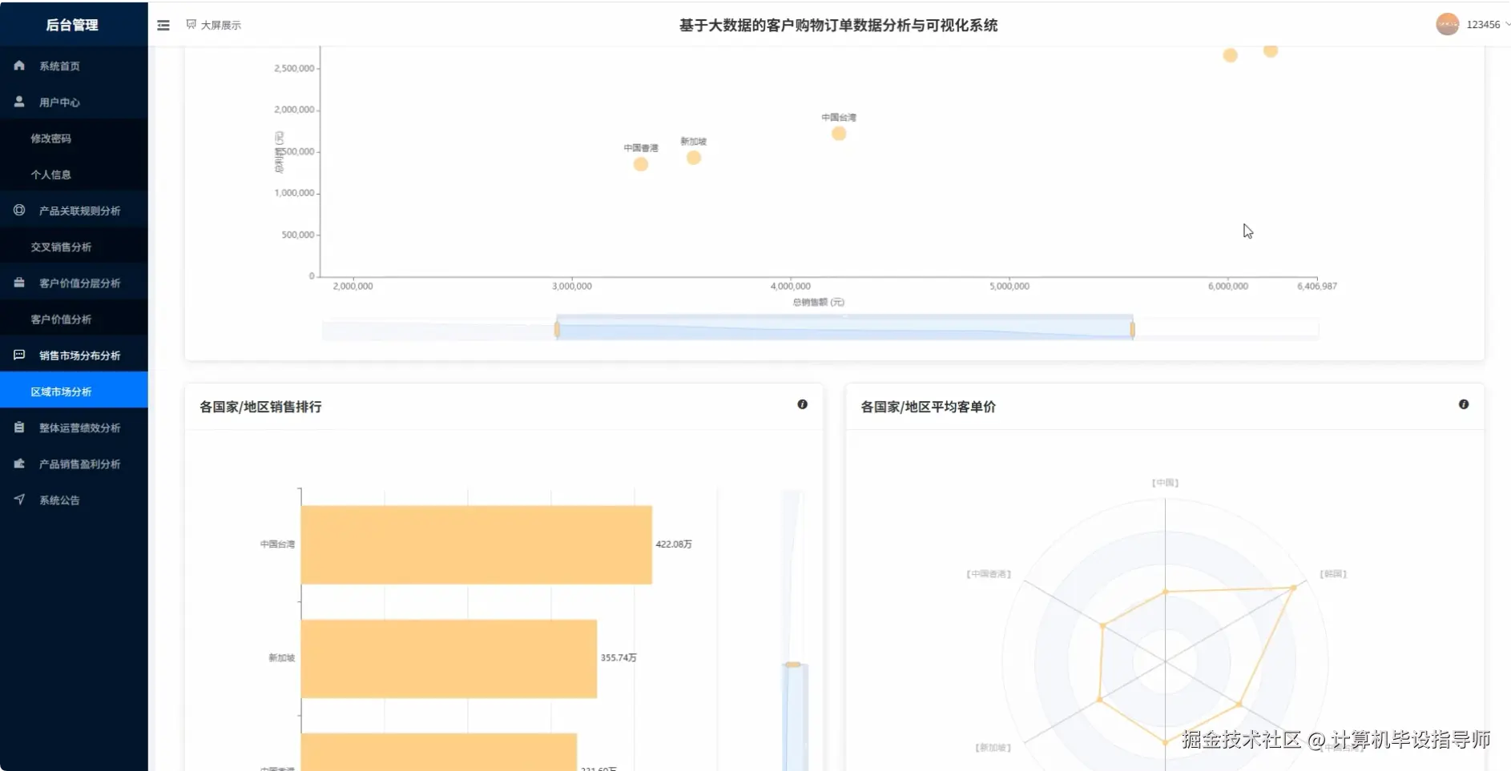Click the 总销售额 (元) axis title
This screenshot has height=771, width=1511.
(x=818, y=303)
